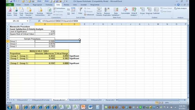Select MARASCUILO TABLE heading cell
This screenshot has height=110, width=195.
[39, 51]
